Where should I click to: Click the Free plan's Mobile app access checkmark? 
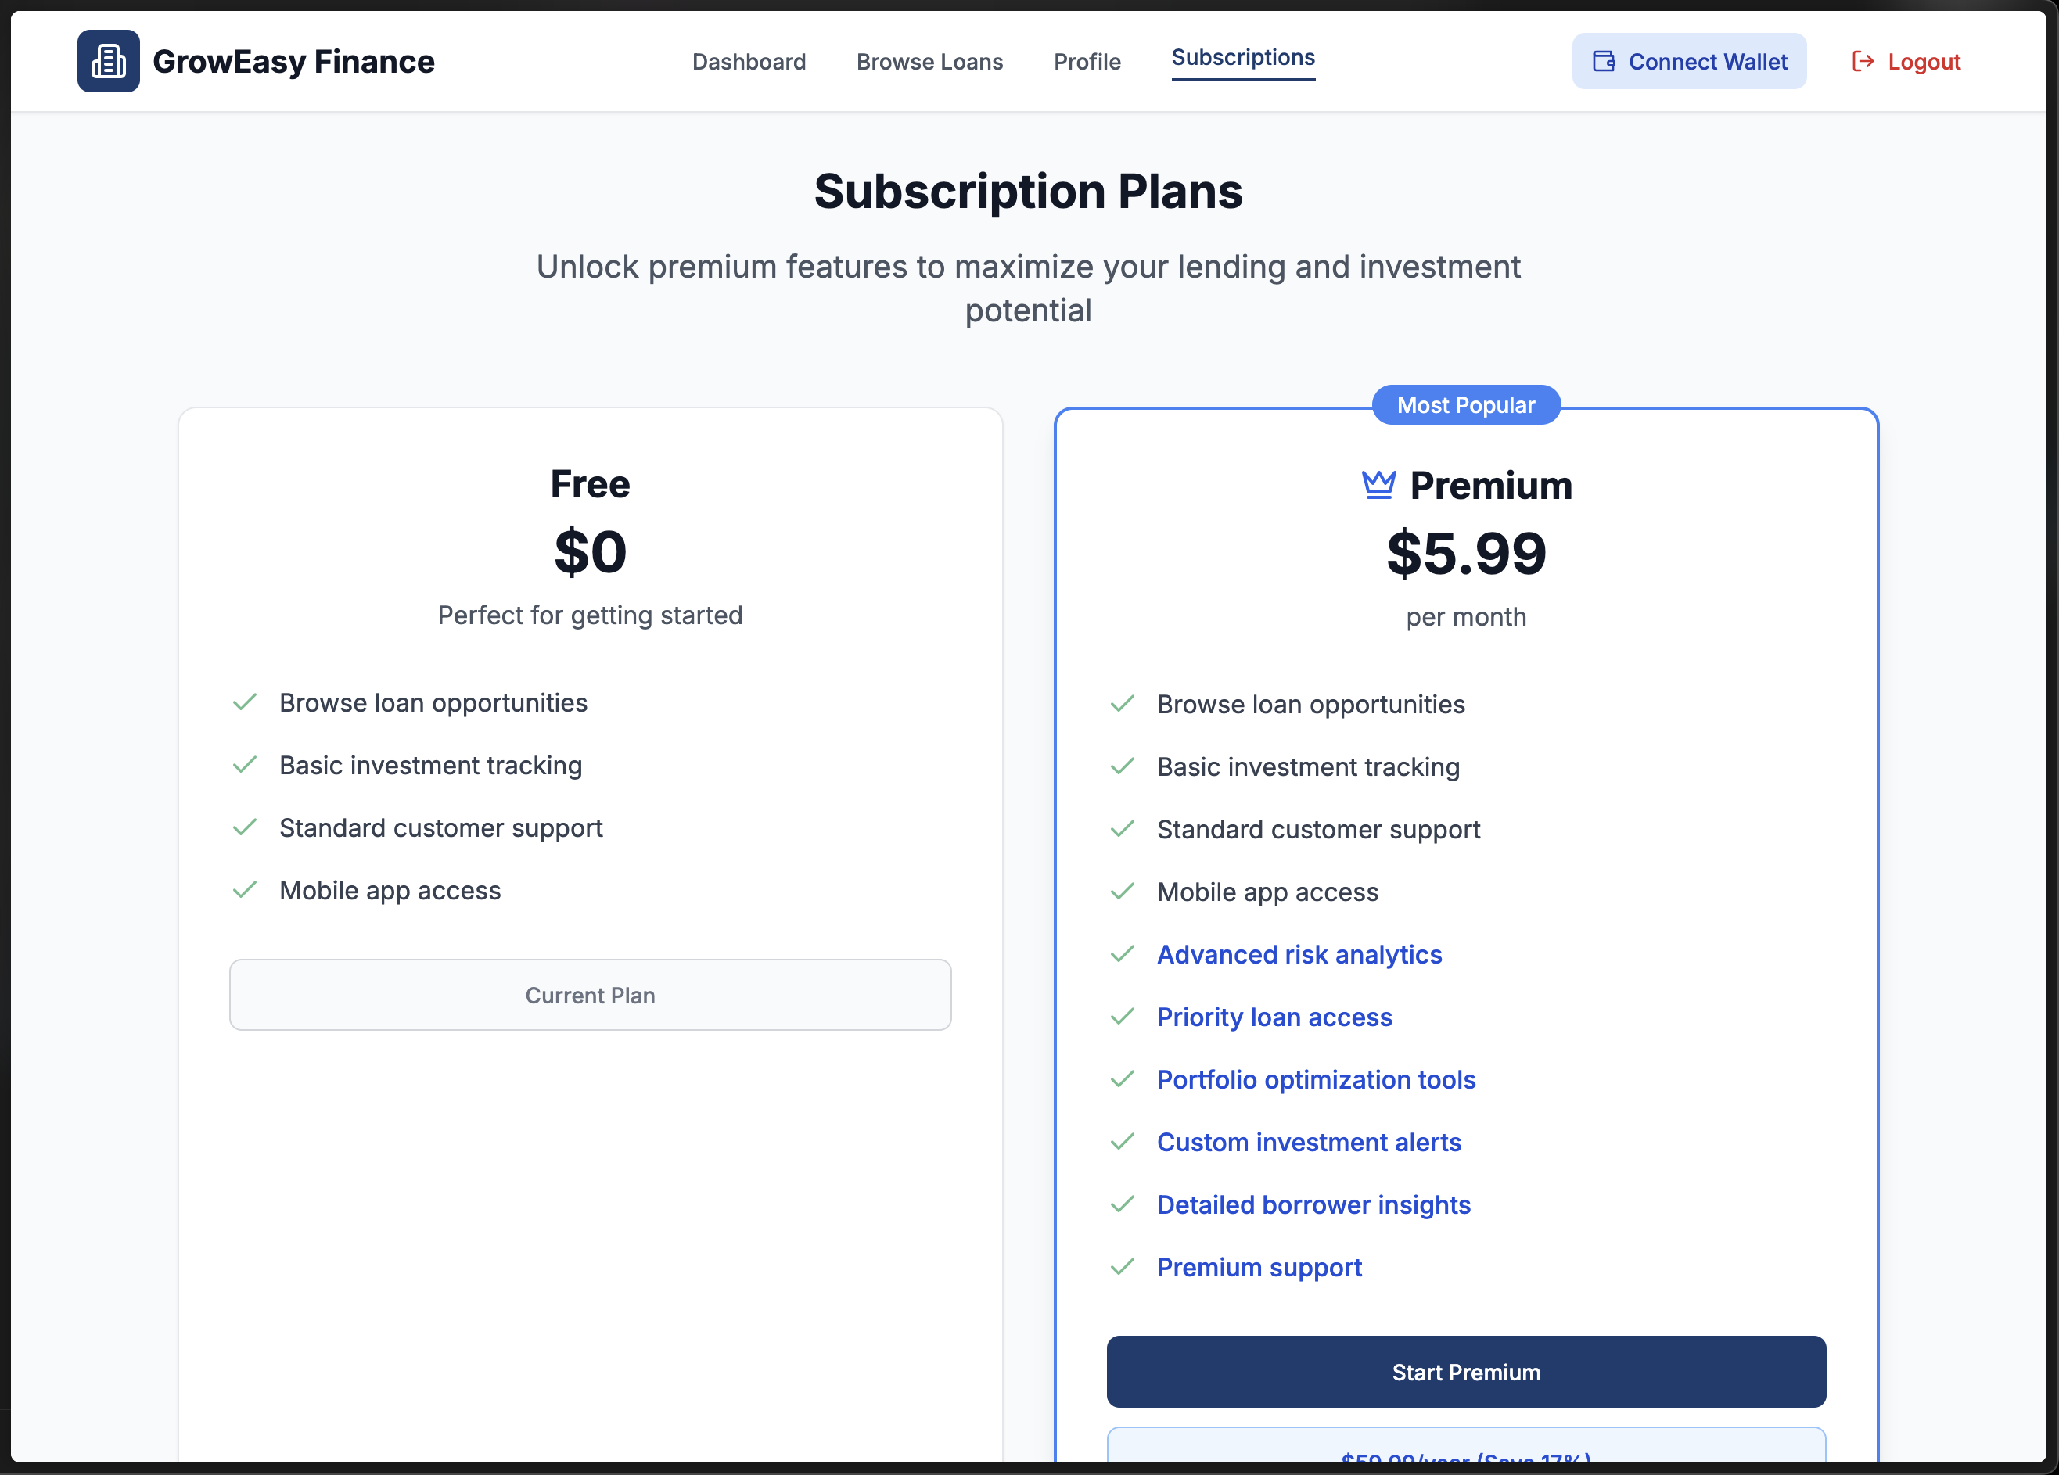click(244, 889)
